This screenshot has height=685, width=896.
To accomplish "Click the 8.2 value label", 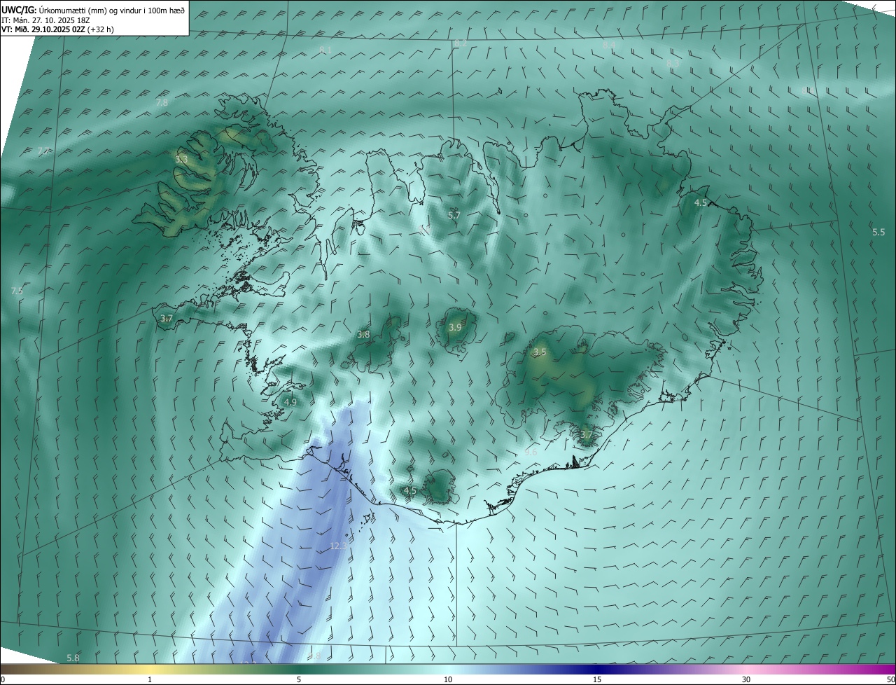I will 461,43.
